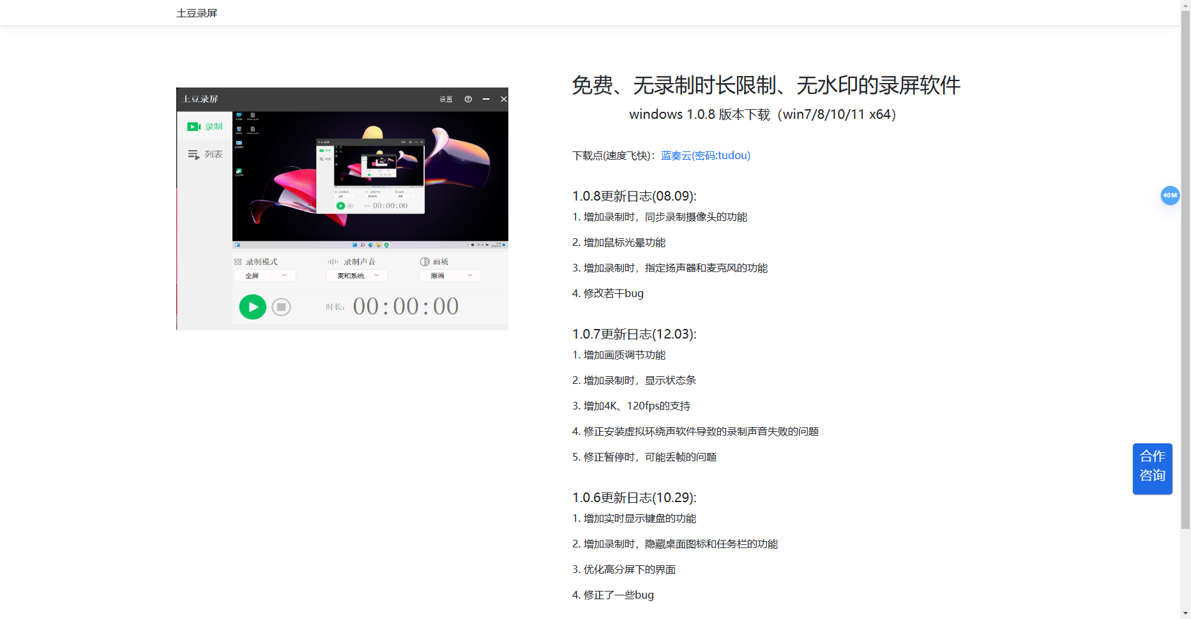Click 设置 in the app preview title bar

click(446, 99)
